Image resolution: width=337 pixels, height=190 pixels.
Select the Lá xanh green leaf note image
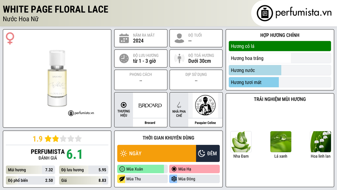pyautogui.click(x=281, y=142)
